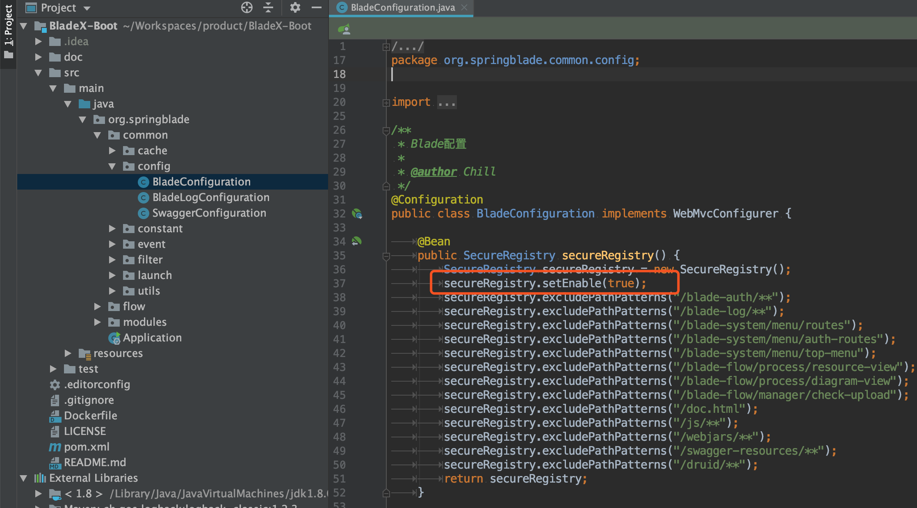
Task: Click the @author tag in Javadoc
Action: pyautogui.click(x=433, y=172)
